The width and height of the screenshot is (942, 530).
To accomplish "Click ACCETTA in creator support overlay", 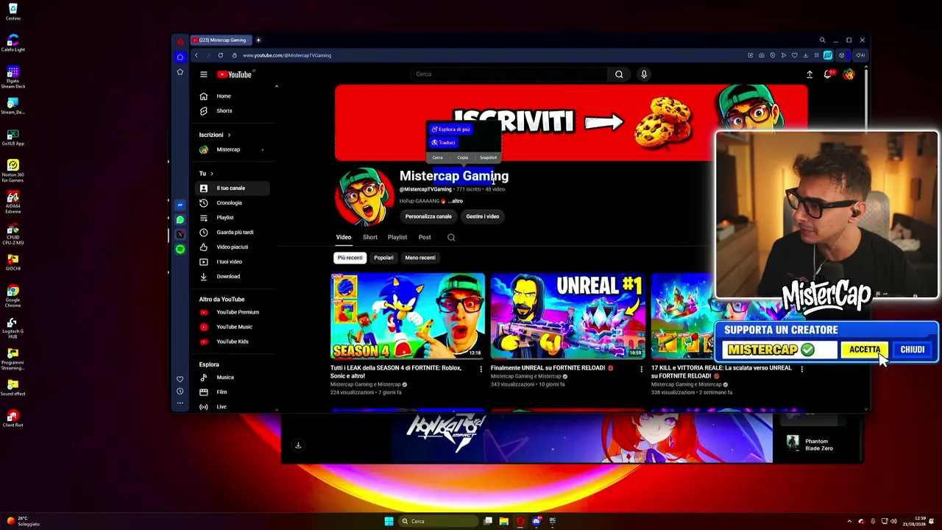I will click(865, 350).
